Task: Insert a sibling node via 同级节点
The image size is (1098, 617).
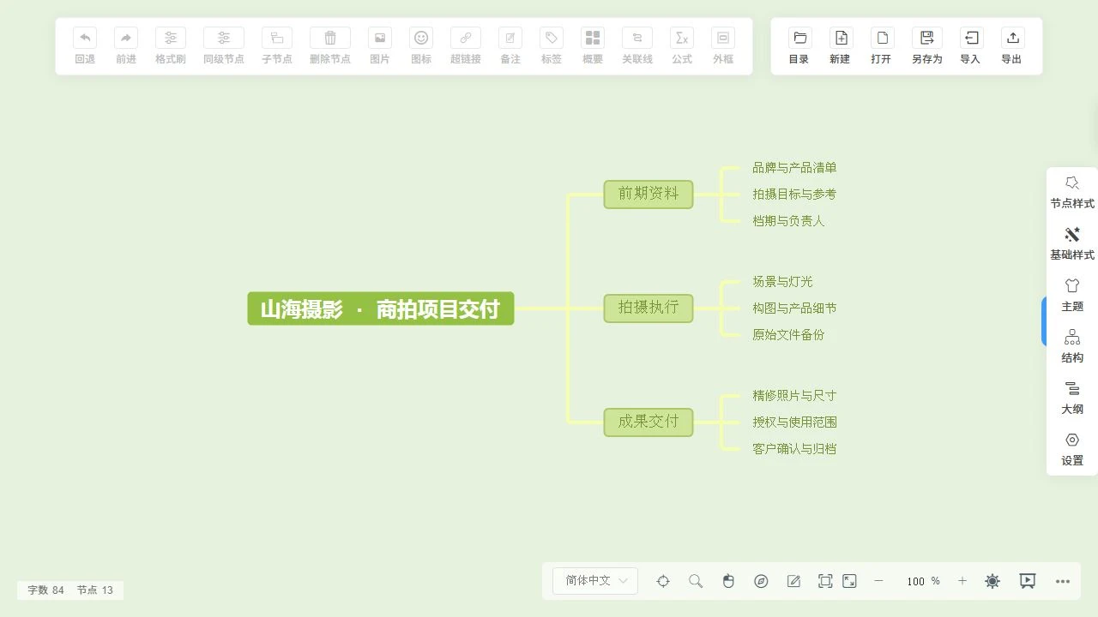Action: tap(224, 46)
